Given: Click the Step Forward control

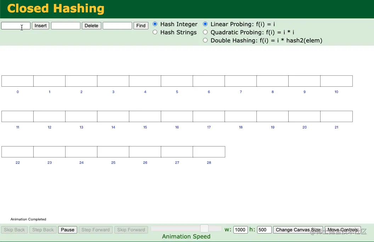Looking at the screenshot, I should click(95, 230).
